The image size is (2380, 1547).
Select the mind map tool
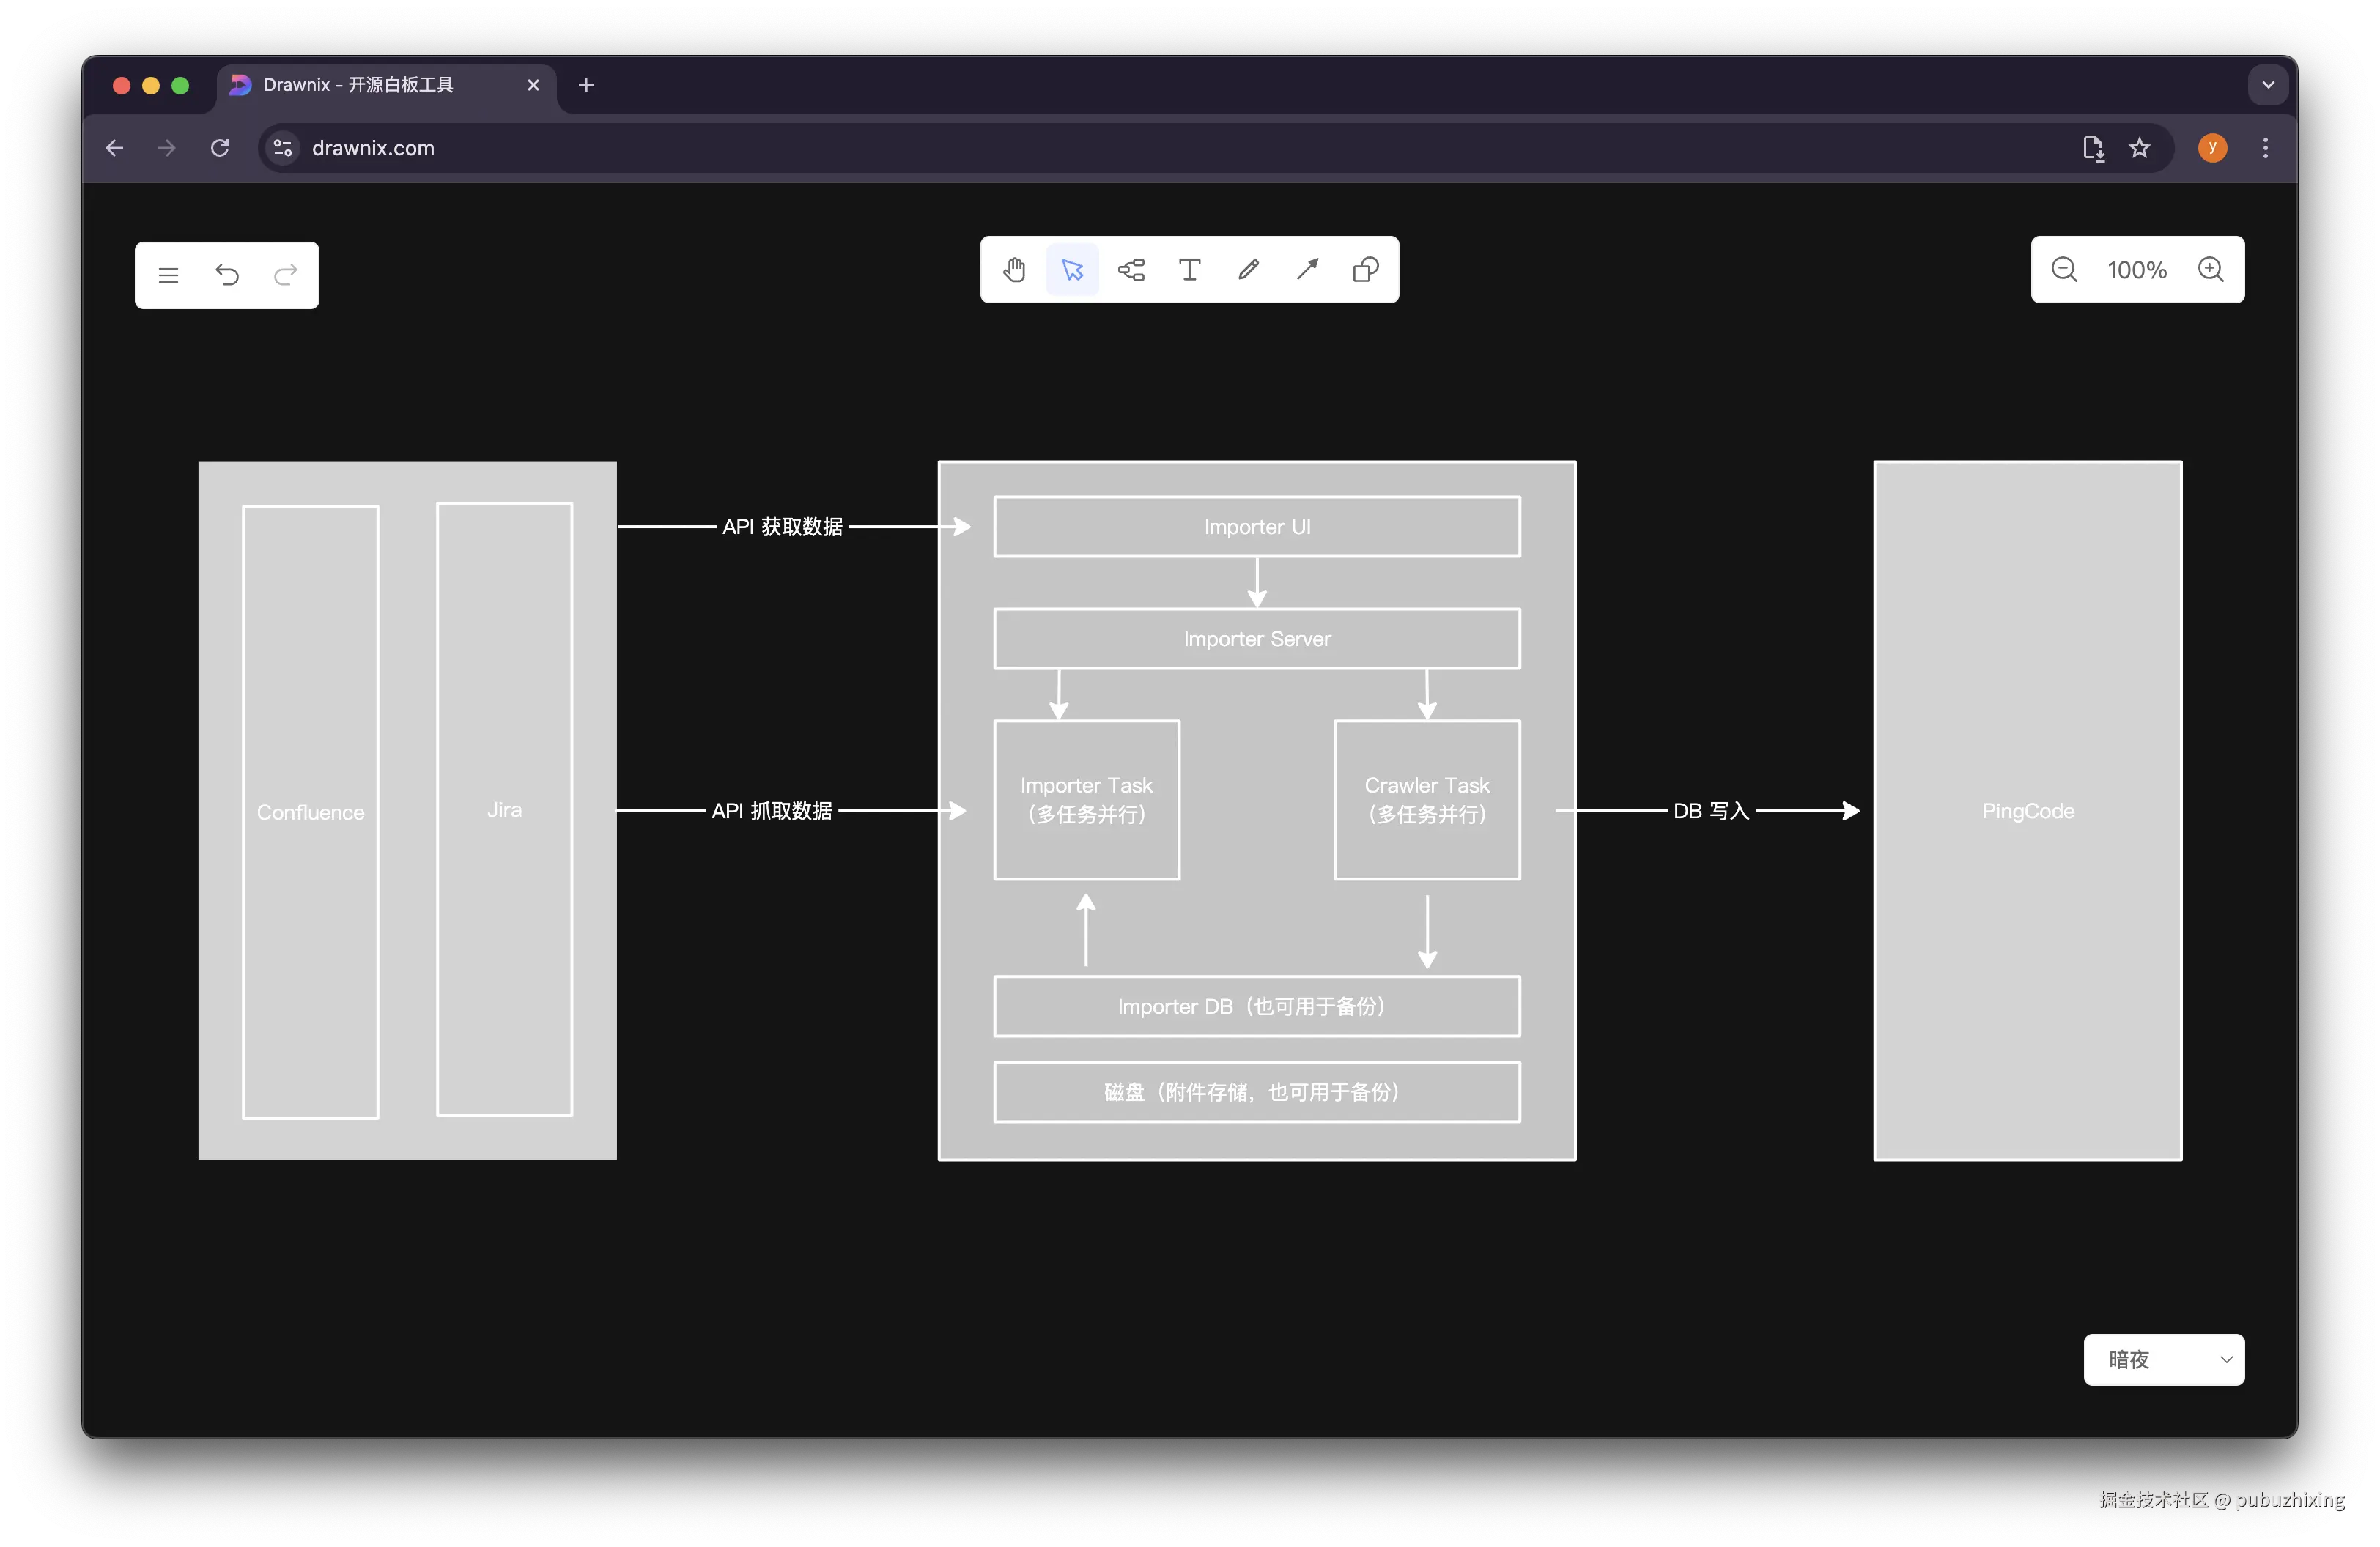(x=1131, y=270)
